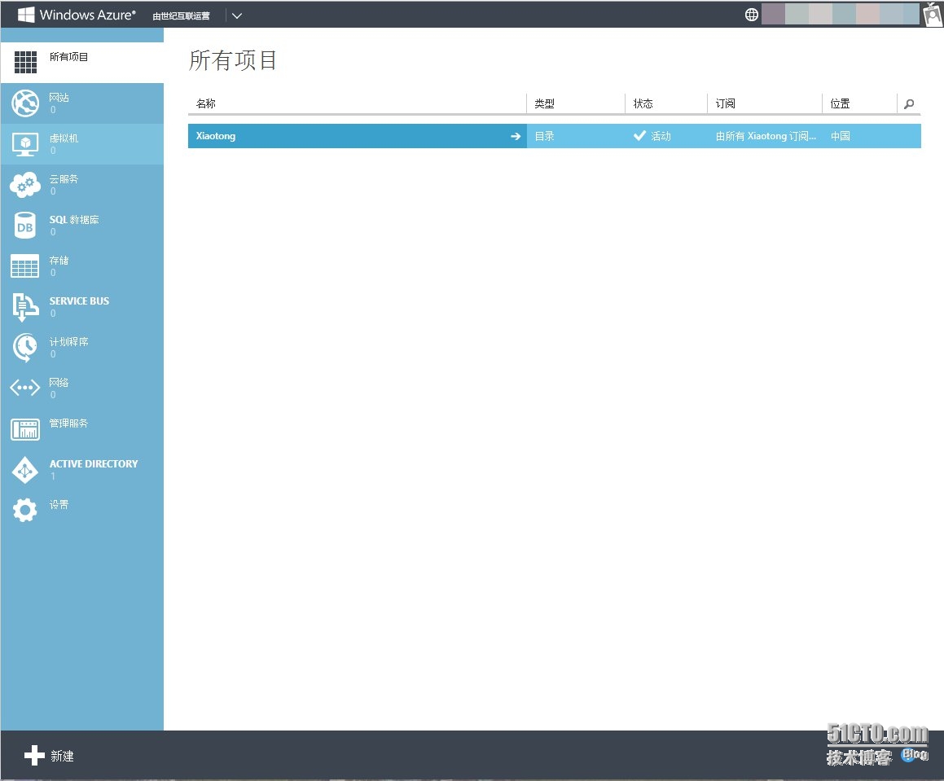Click the search magnifier in the table header

pyautogui.click(x=909, y=103)
